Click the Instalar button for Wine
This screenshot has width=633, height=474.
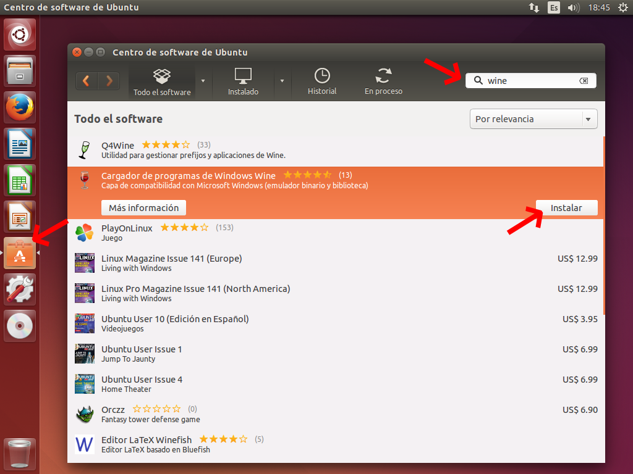[x=566, y=207]
